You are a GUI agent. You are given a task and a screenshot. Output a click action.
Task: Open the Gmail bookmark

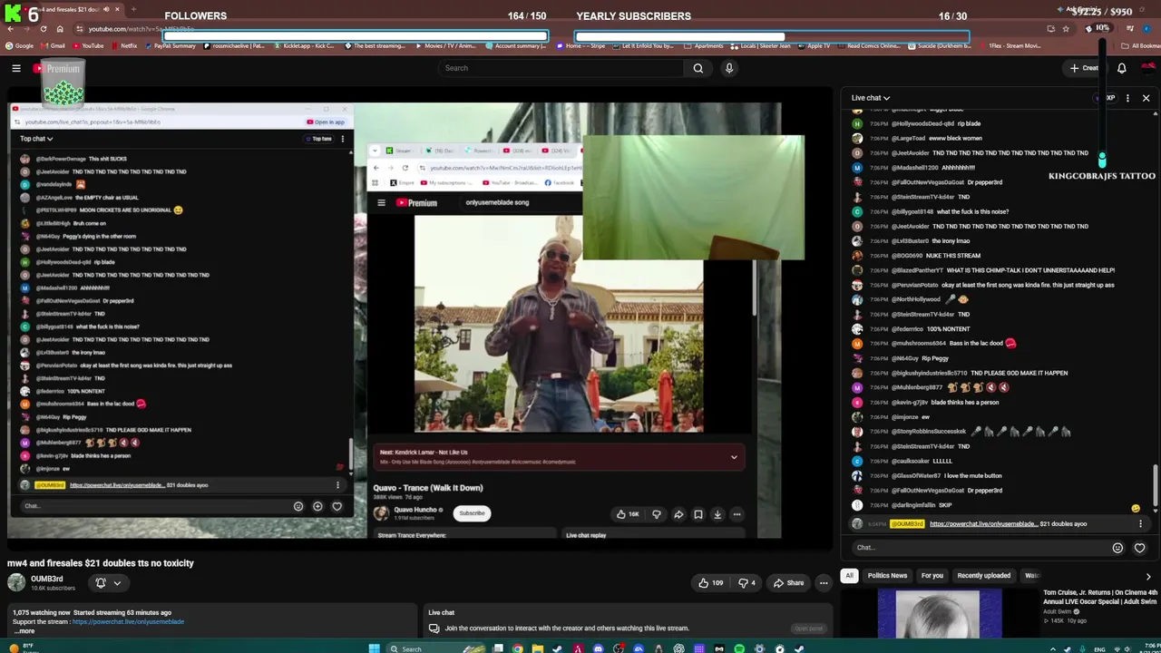coord(54,45)
